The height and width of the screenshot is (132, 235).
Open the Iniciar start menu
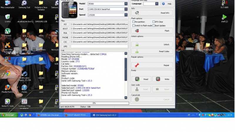9,115
